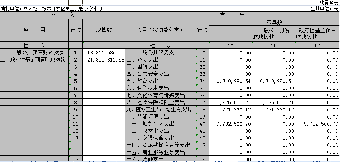Select the income value 21,823,311.58
This screenshot has height=162, width=340.
(104, 59)
